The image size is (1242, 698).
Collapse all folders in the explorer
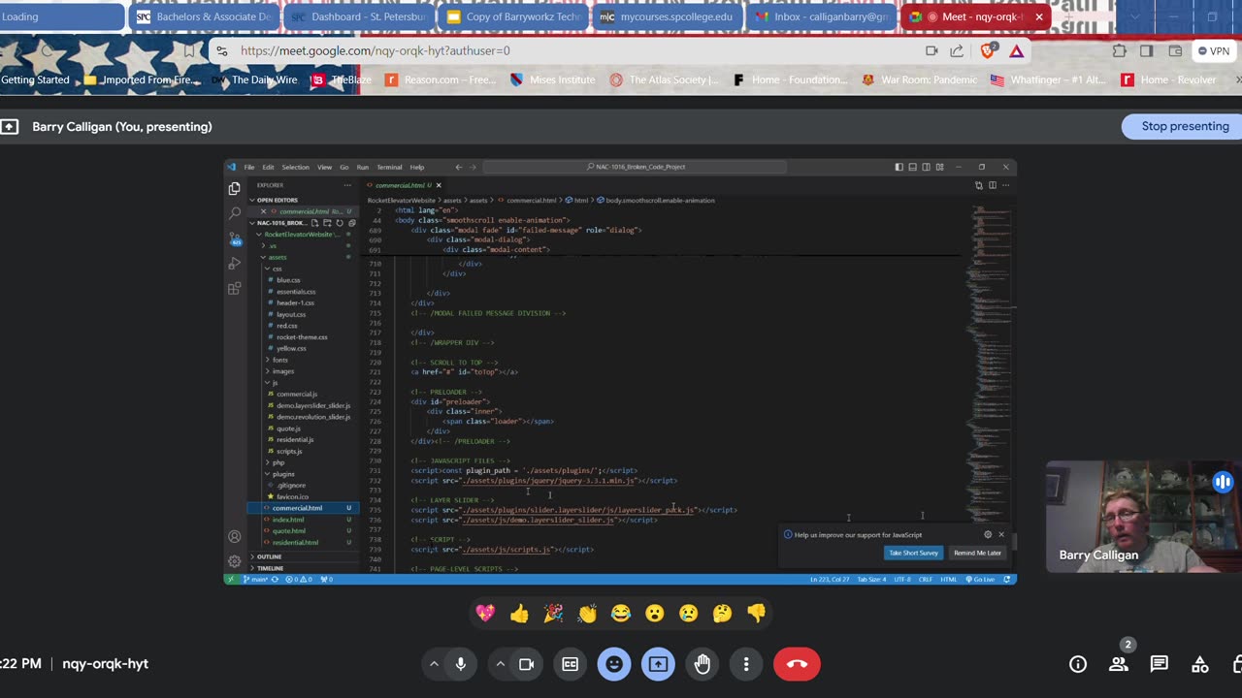[x=350, y=223]
